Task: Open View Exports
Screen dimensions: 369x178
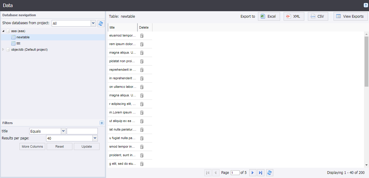Action: pos(350,16)
